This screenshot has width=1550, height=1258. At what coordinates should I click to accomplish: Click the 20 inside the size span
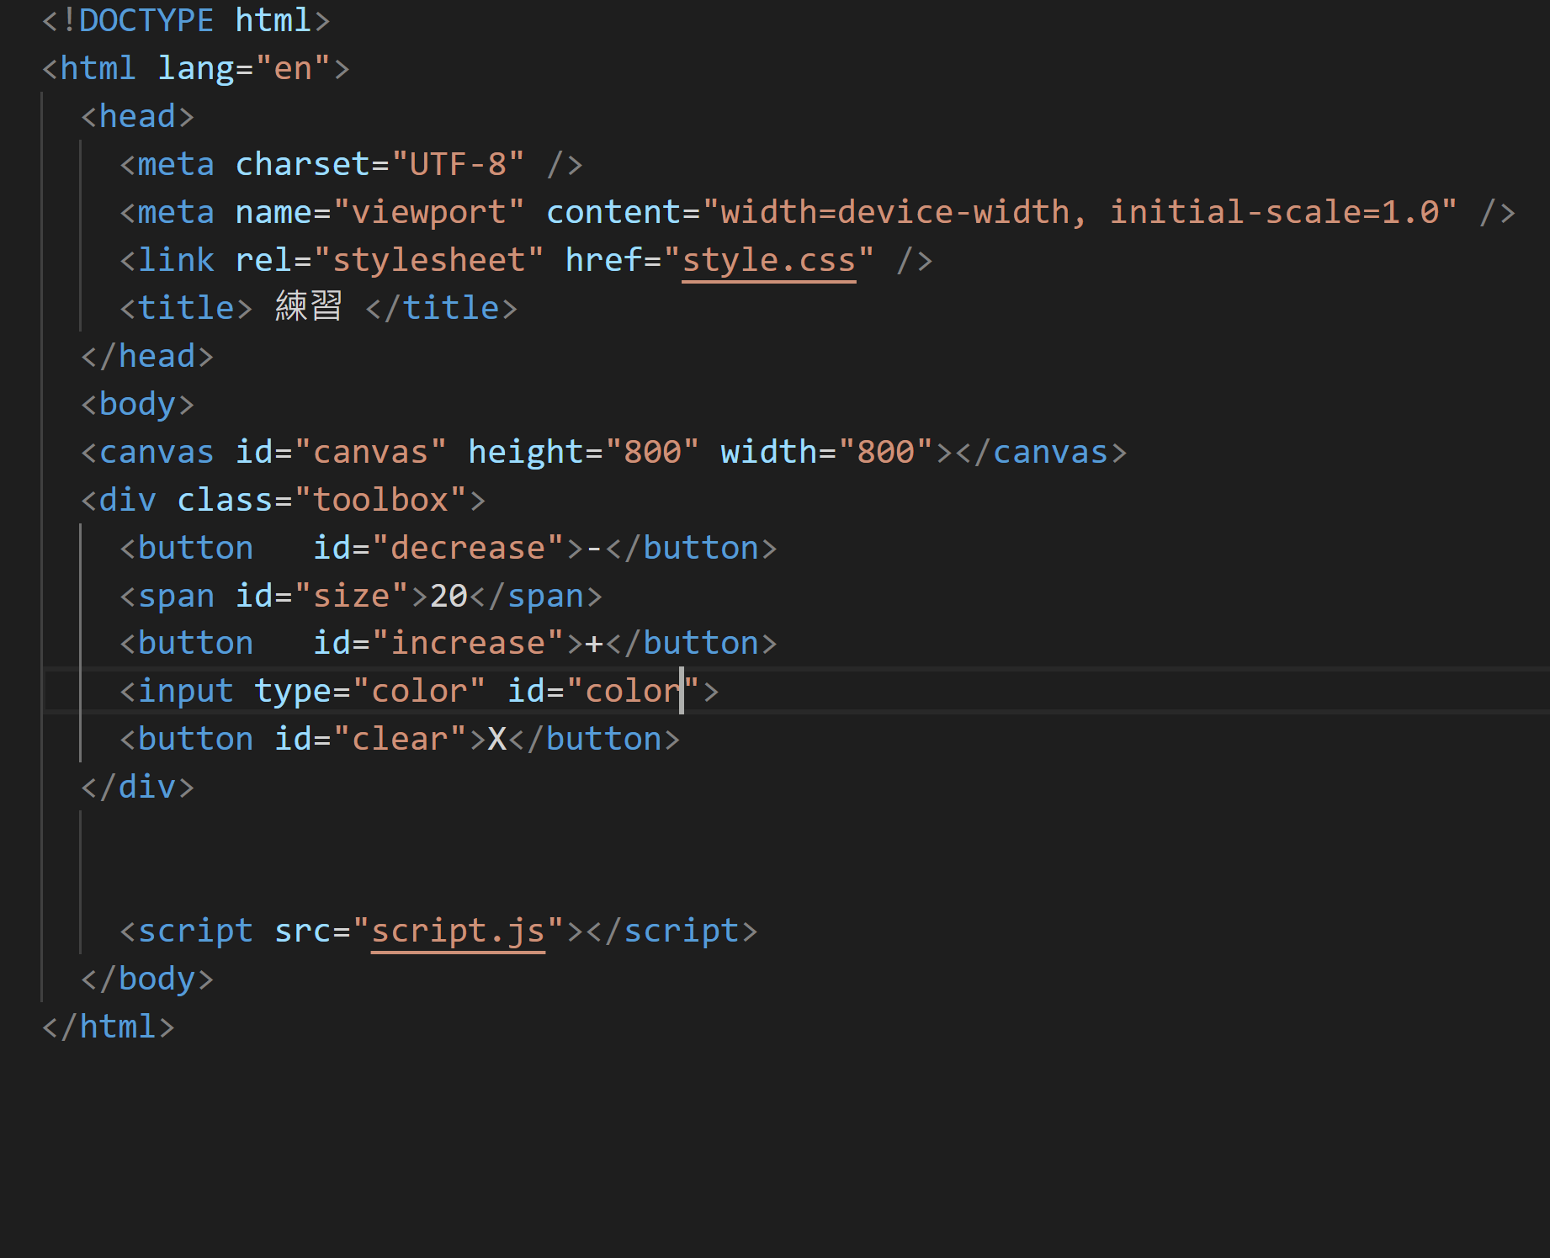tap(449, 597)
